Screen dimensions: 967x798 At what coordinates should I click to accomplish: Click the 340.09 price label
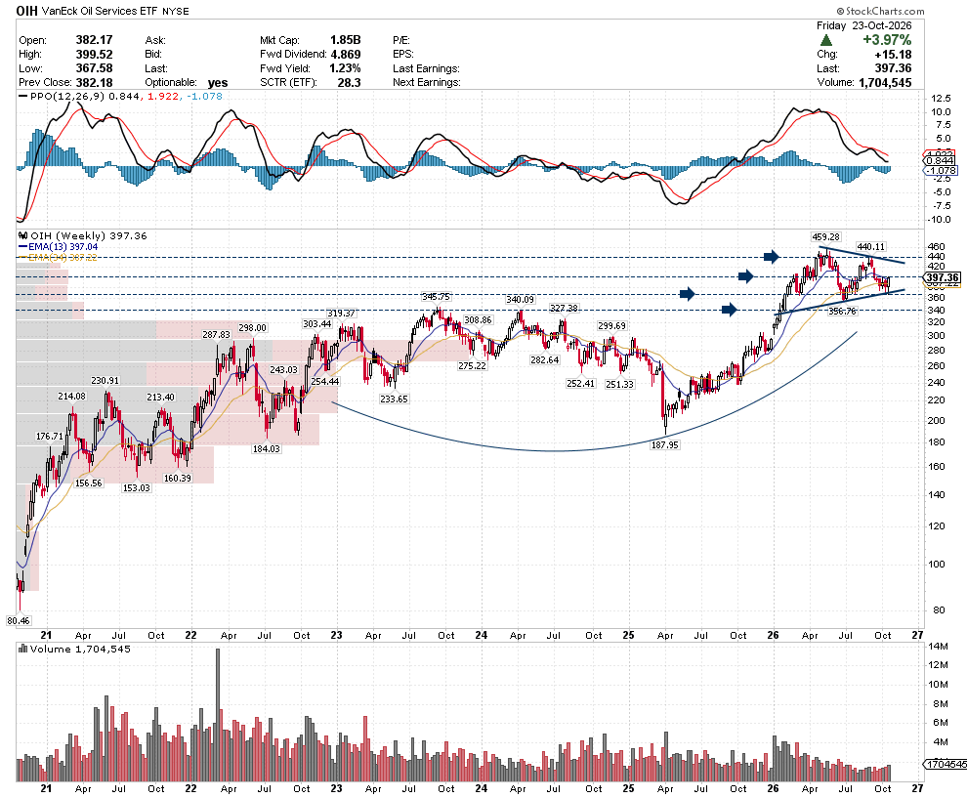pyautogui.click(x=520, y=300)
